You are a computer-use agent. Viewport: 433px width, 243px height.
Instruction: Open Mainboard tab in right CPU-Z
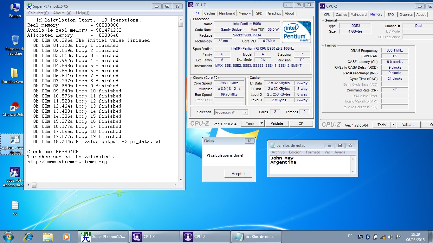(x=359, y=15)
